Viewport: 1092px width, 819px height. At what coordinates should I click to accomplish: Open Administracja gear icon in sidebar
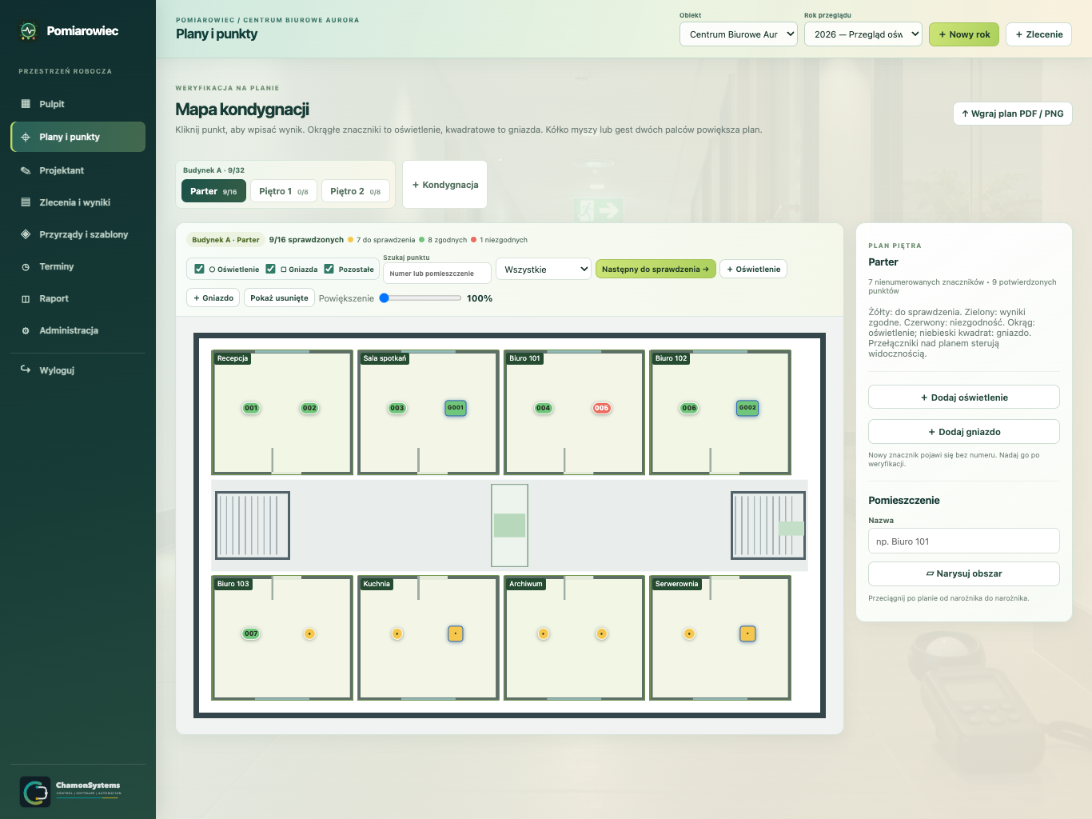(x=26, y=330)
